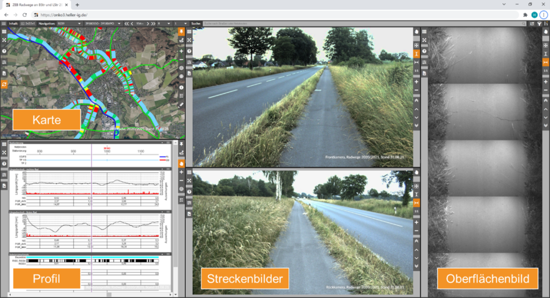Toggle the orange pin on map panel
550x298 pixels.
click(x=182, y=31)
